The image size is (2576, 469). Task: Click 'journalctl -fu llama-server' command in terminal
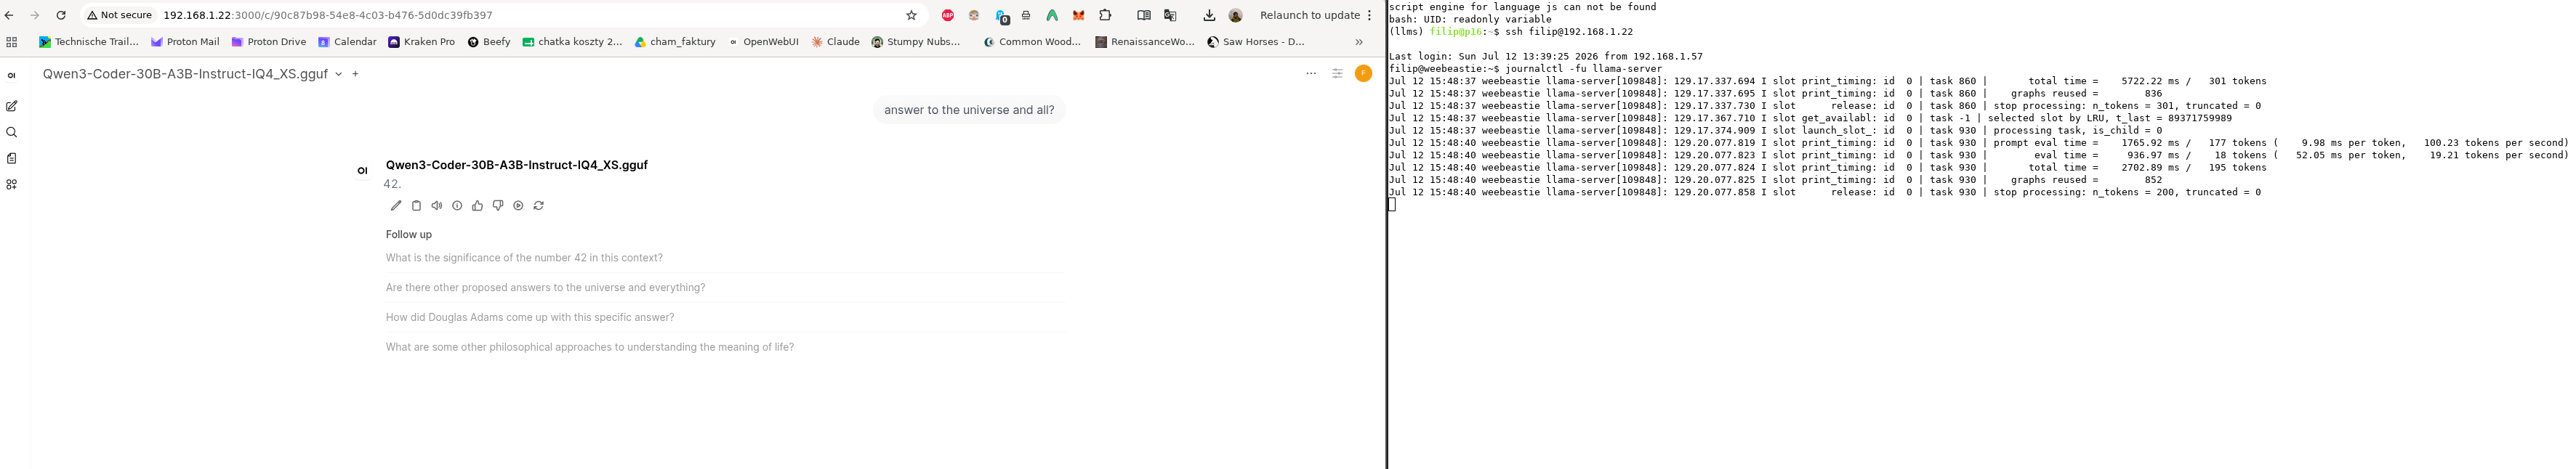click(1583, 69)
